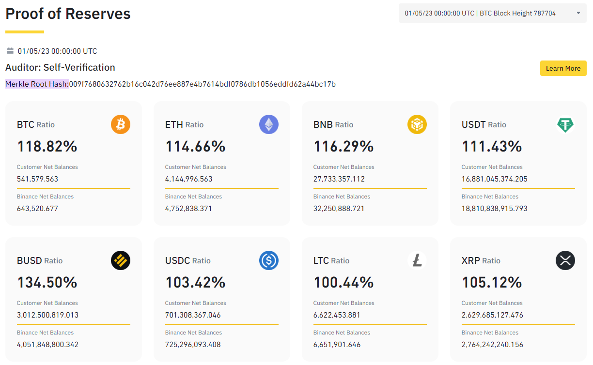Click BUSD Binance balance 4,051,848,800.342
This screenshot has height=365, width=593.
pyautogui.click(x=47, y=345)
